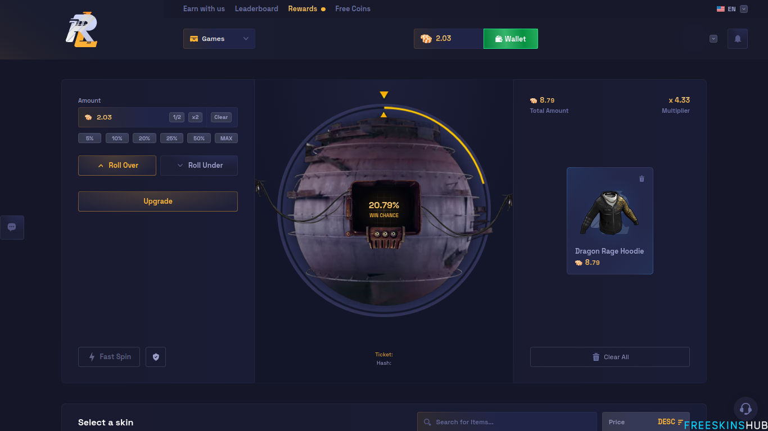
Task: Click the Upgrade button
Action: point(158,201)
